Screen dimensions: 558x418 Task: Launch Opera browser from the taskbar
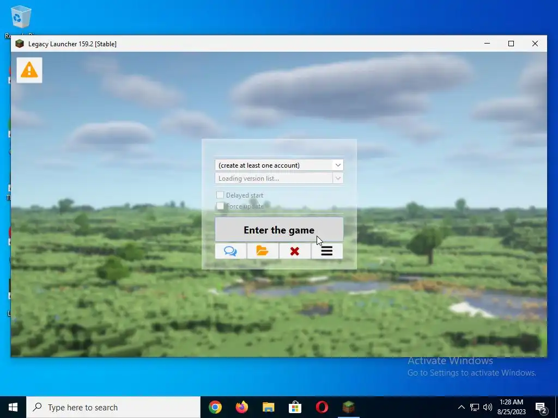322,407
